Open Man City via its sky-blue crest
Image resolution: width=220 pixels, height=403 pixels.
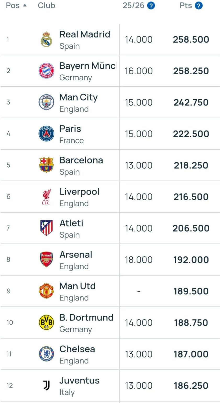[x=46, y=102]
